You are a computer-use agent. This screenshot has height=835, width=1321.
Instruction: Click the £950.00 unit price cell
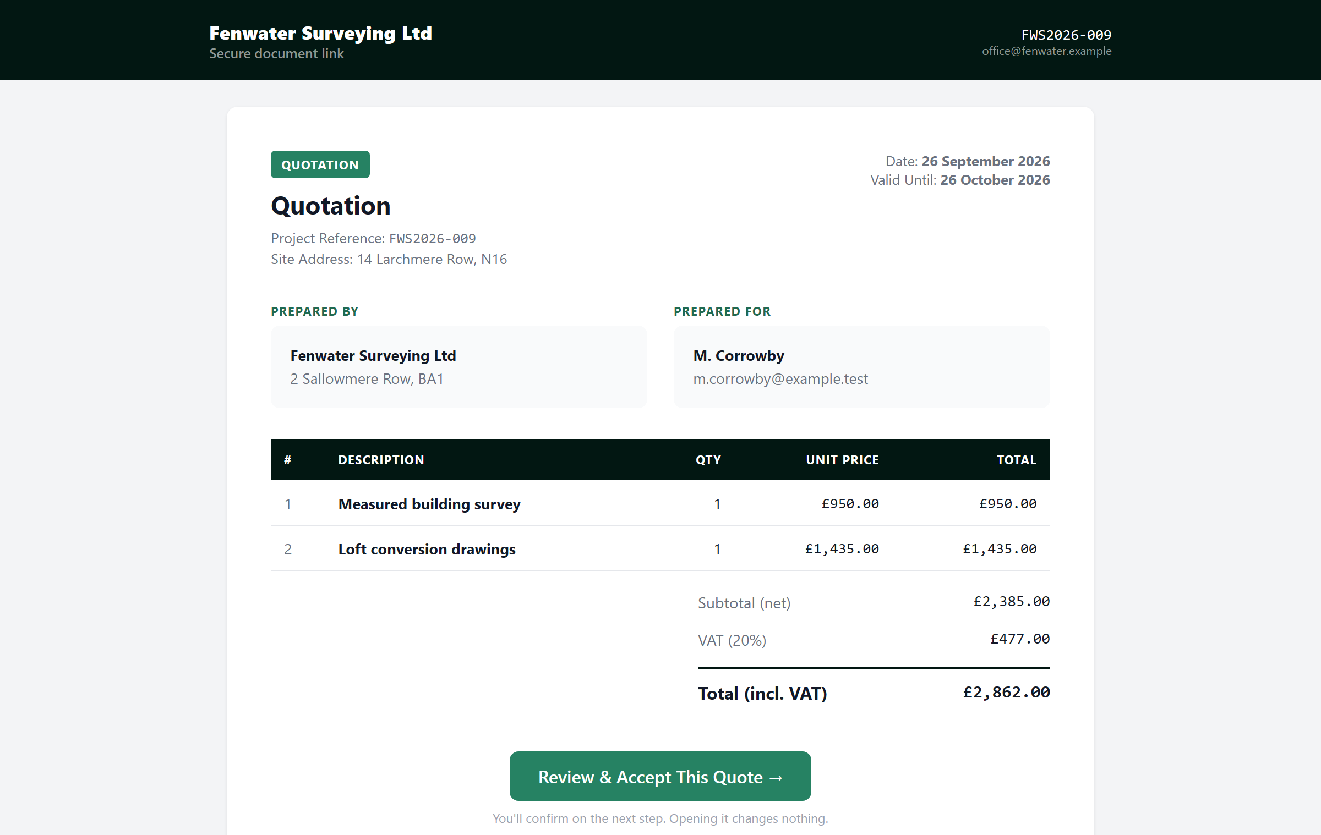(x=850, y=503)
